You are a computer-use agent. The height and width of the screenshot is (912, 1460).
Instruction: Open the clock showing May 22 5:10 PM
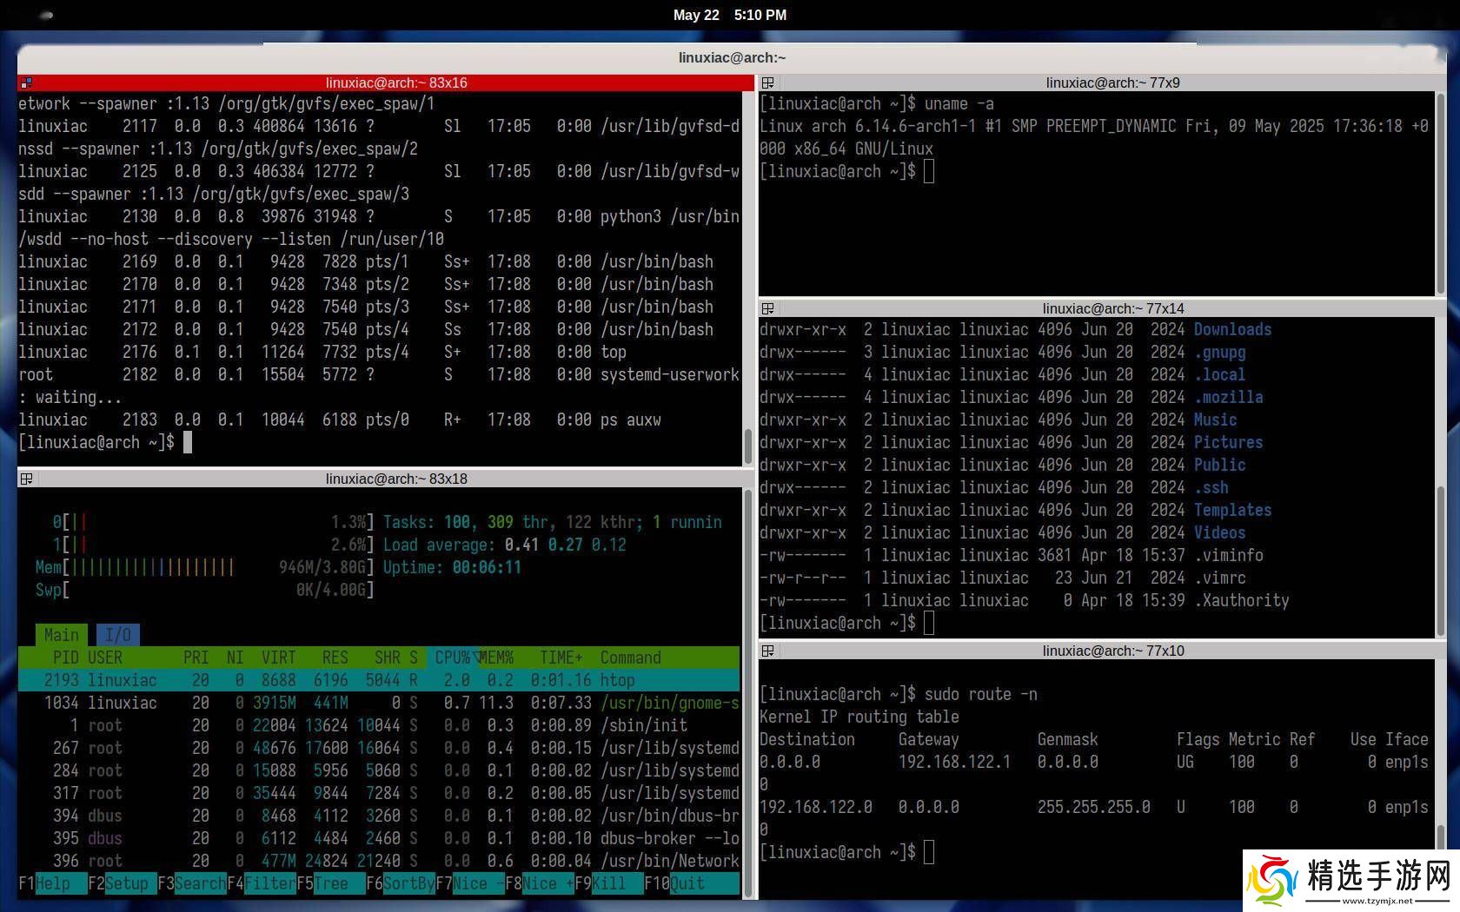coord(729,15)
